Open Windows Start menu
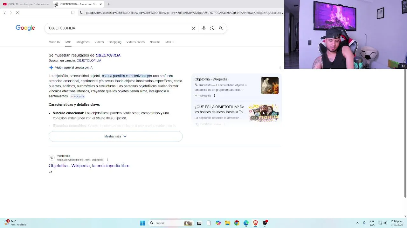The image size is (407, 228). (x=142, y=223)
